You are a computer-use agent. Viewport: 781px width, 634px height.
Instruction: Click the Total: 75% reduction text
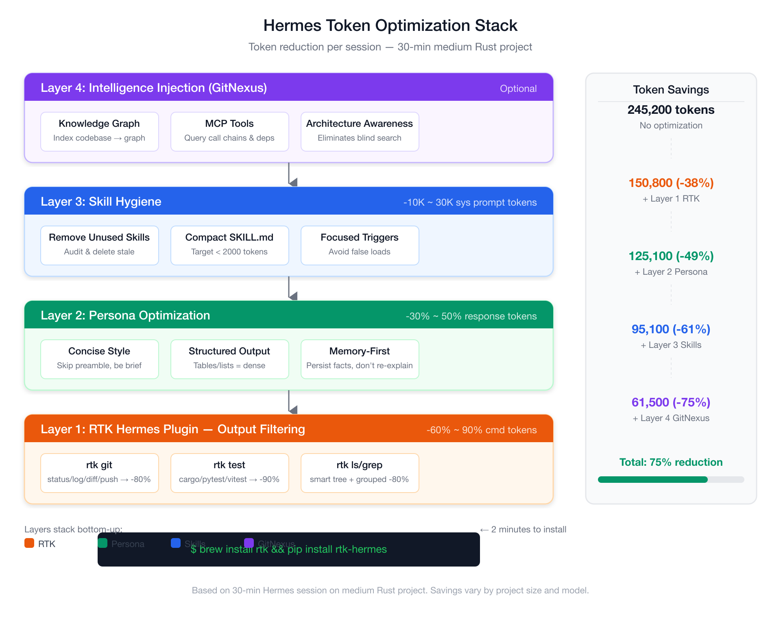tap(671, 462)
